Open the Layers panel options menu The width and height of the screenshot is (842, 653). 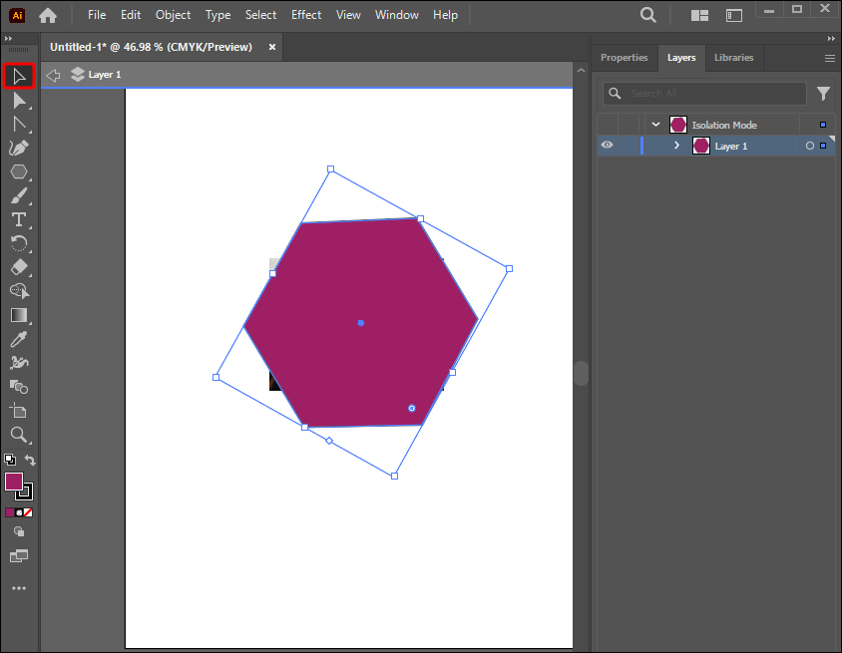click(x=829, y=58)
